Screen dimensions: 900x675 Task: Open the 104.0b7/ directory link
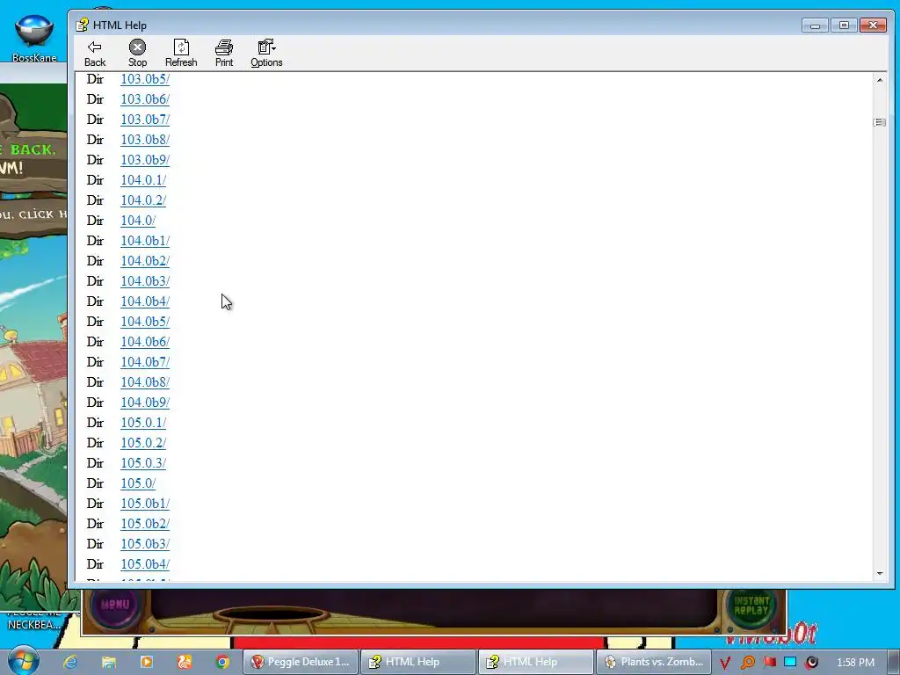[x=145, y=362]
